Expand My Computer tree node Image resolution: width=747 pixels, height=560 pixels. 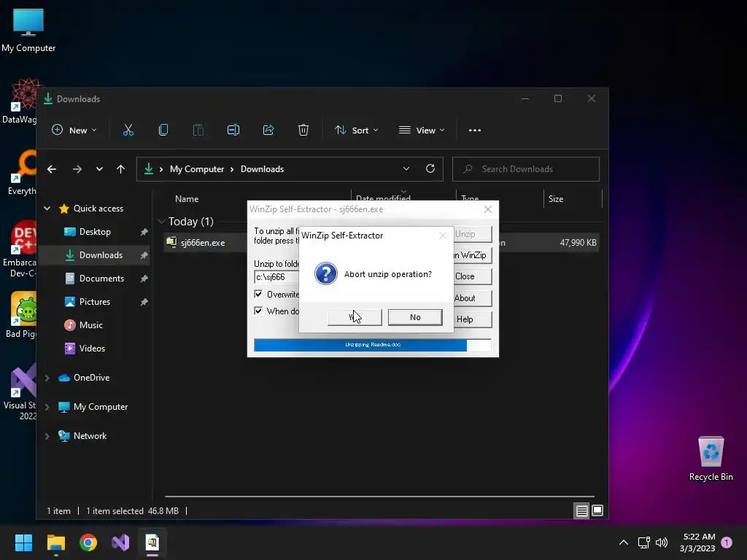pos(47,407)
